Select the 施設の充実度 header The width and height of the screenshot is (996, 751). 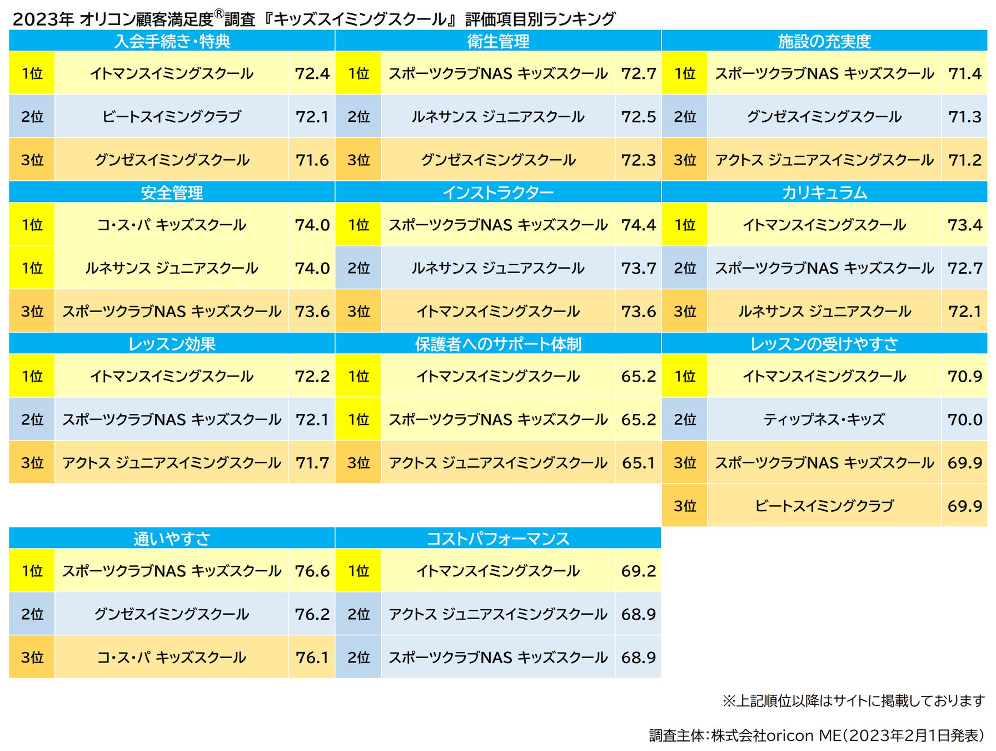point(824,41)
